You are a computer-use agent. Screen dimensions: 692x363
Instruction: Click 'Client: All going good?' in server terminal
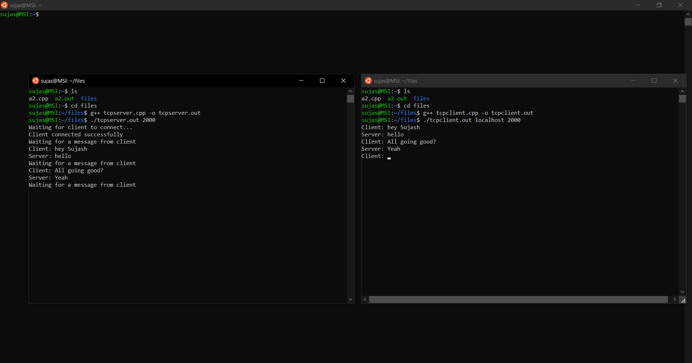click(x=66, y=171)
